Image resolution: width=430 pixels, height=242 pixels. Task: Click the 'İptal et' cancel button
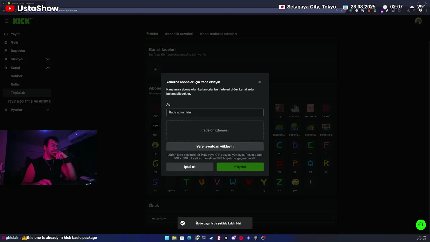[x=190, y=167]
